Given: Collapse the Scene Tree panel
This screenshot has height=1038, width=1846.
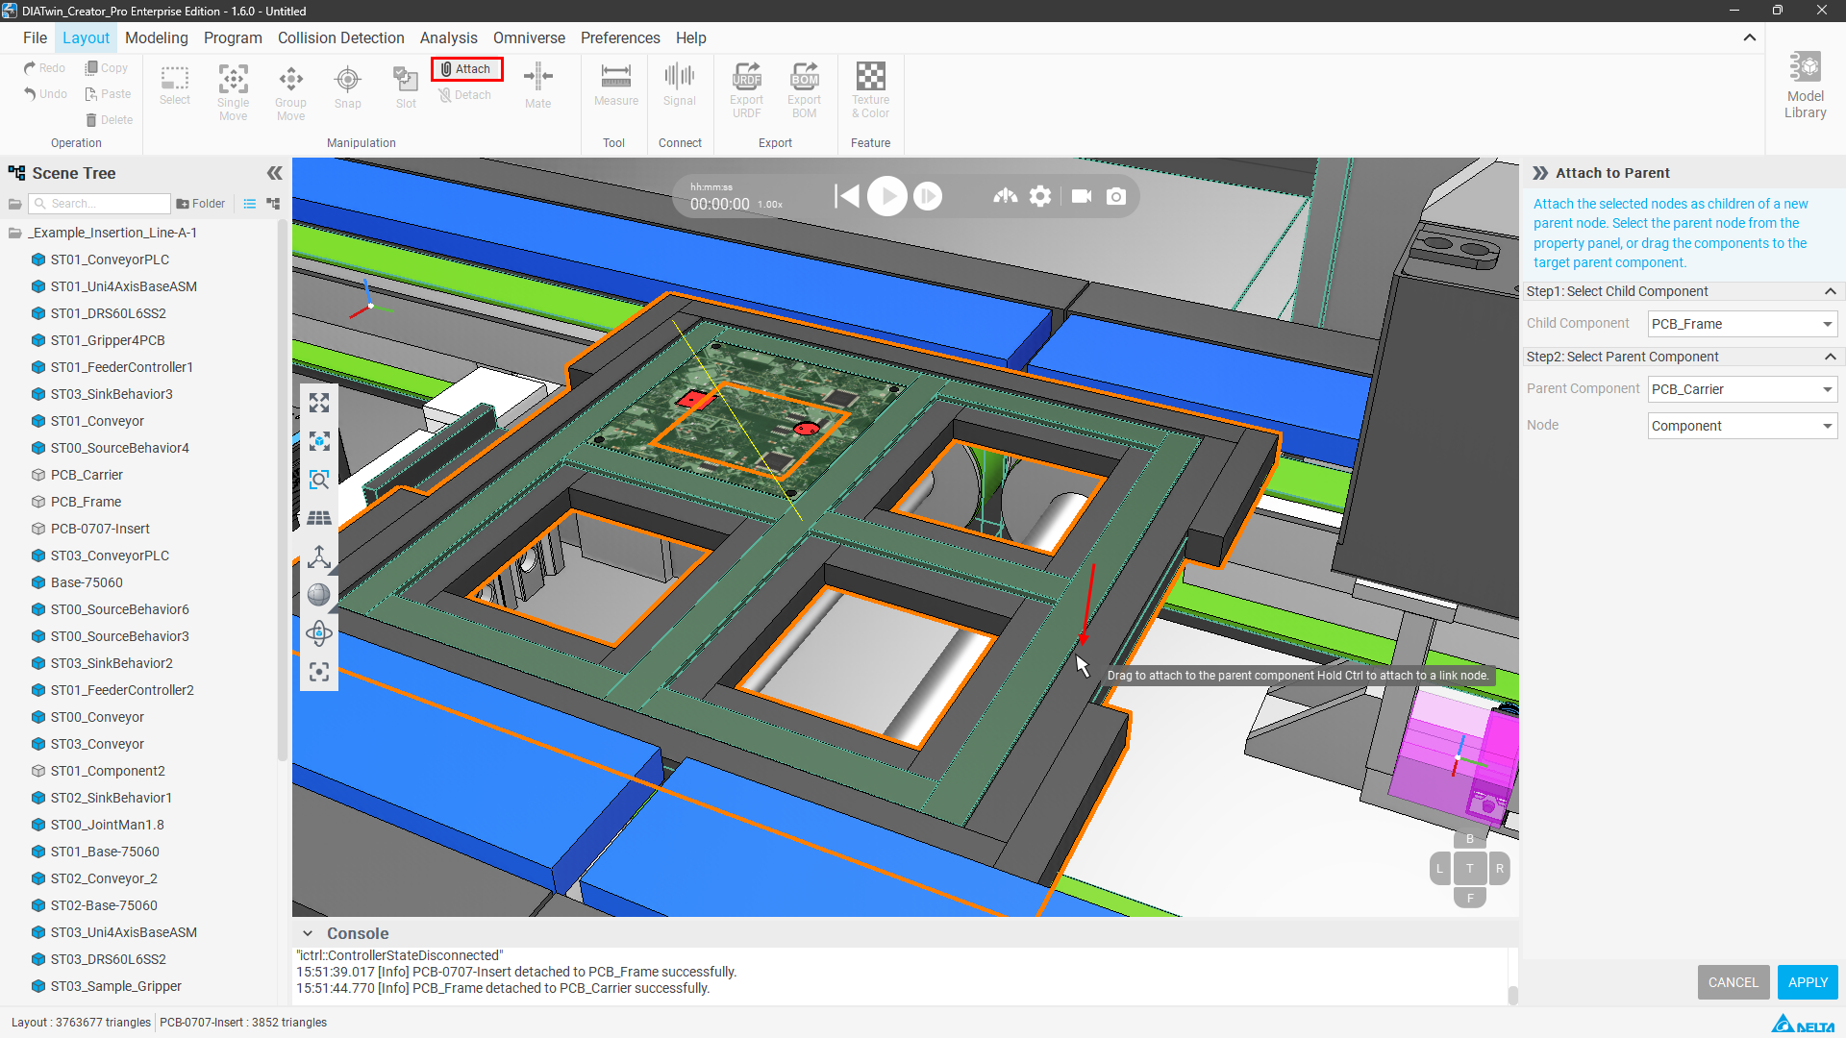Looking at the screenshot, I should [x=275, y=173].
